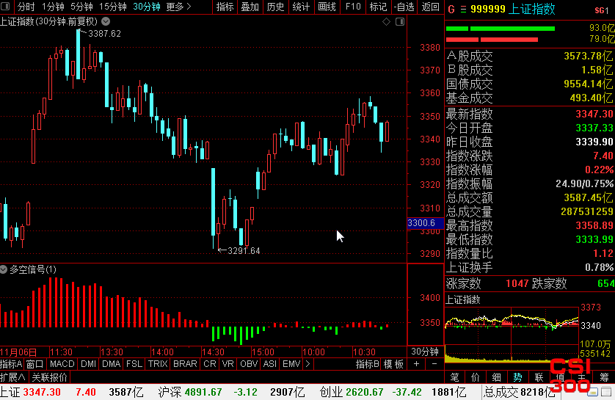
Task: Click the 上证指数 intraday mini chart
Action: 512,335
